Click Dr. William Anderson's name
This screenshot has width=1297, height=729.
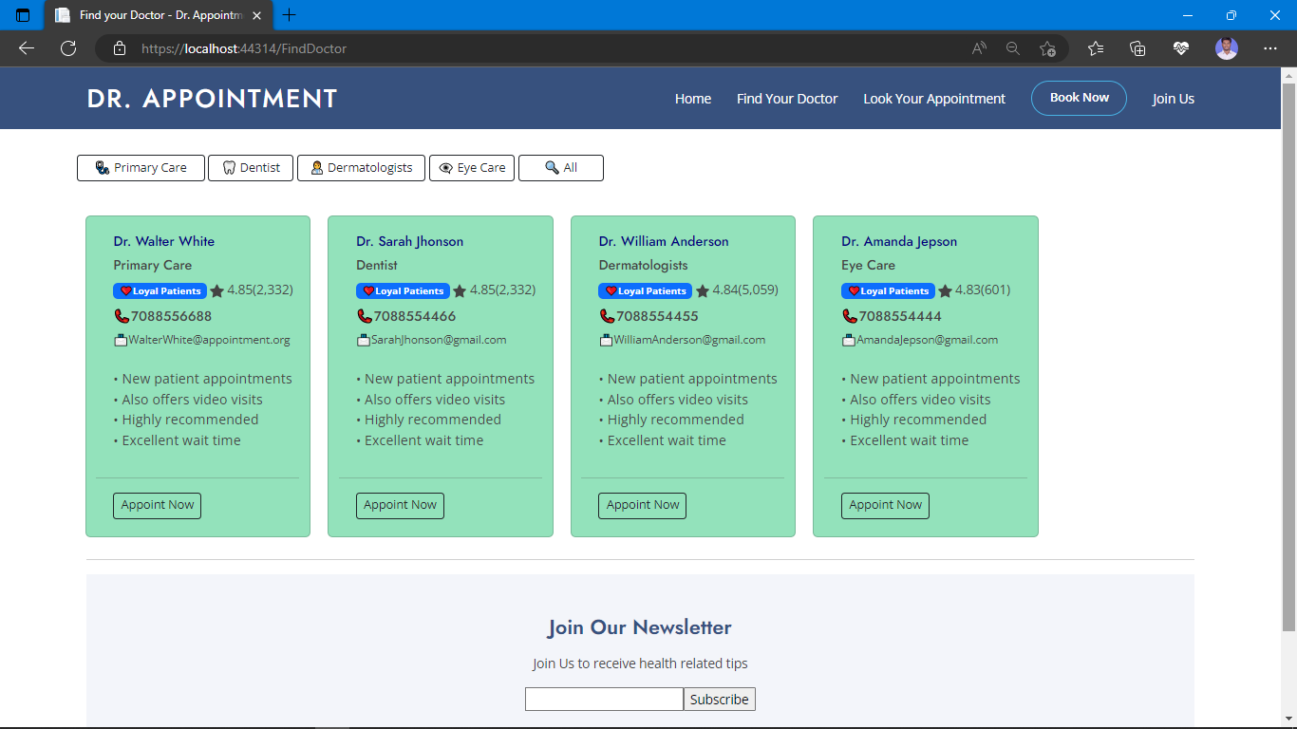pos(664,241)
